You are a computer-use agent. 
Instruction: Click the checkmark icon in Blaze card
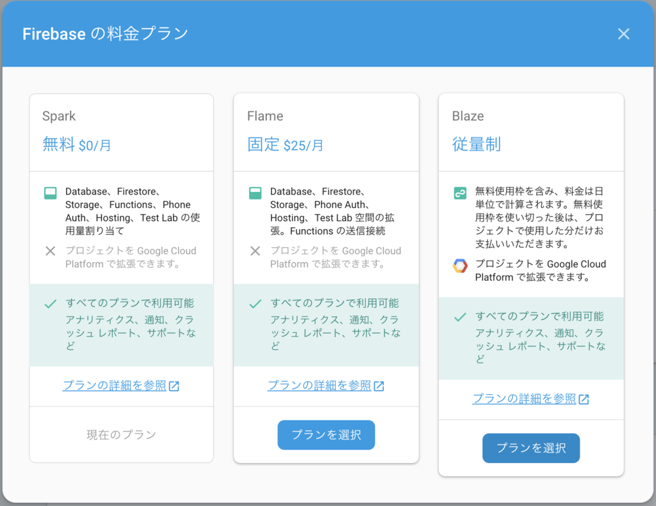tap(460, 317)
